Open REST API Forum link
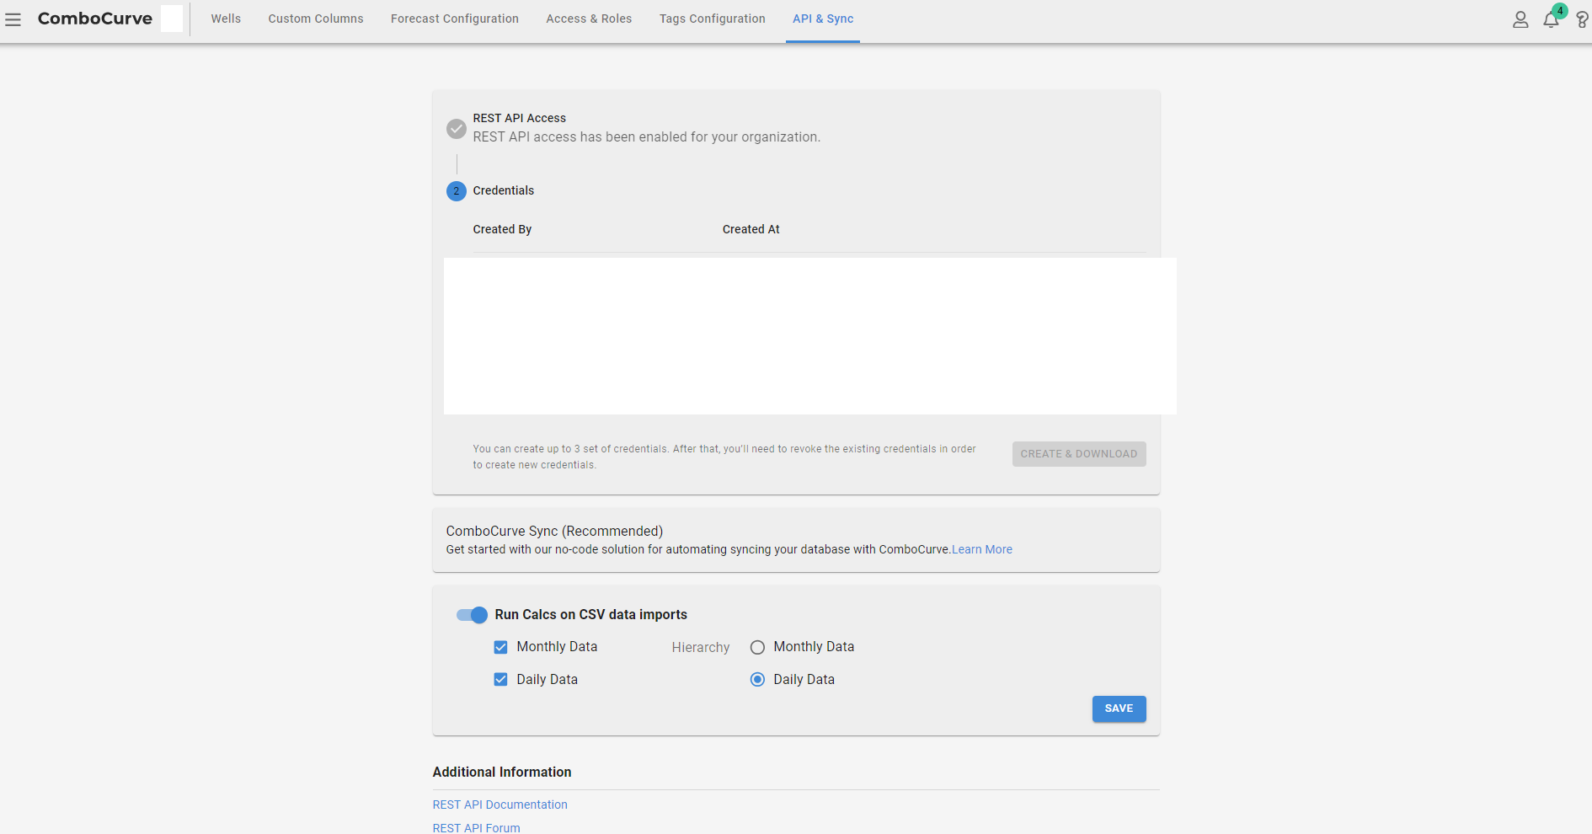 point(477,828)
